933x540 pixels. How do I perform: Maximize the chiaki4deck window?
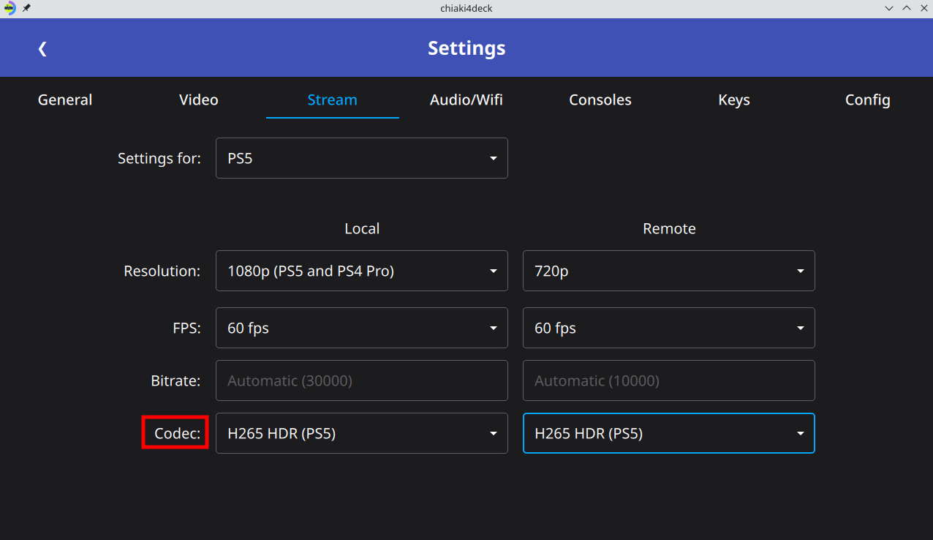point(907,8)
